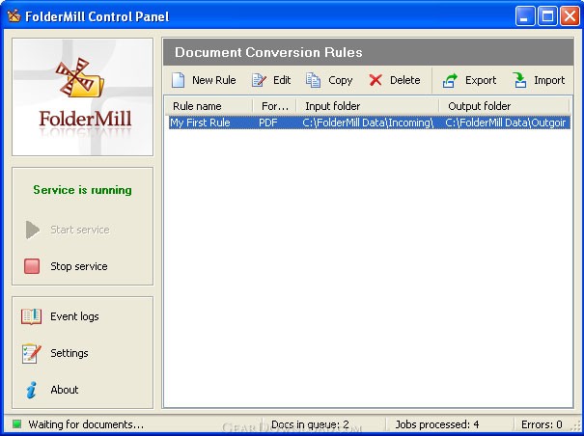Create a New Rule
Screen dimensions: 584x436
click(x=213, y=80)
